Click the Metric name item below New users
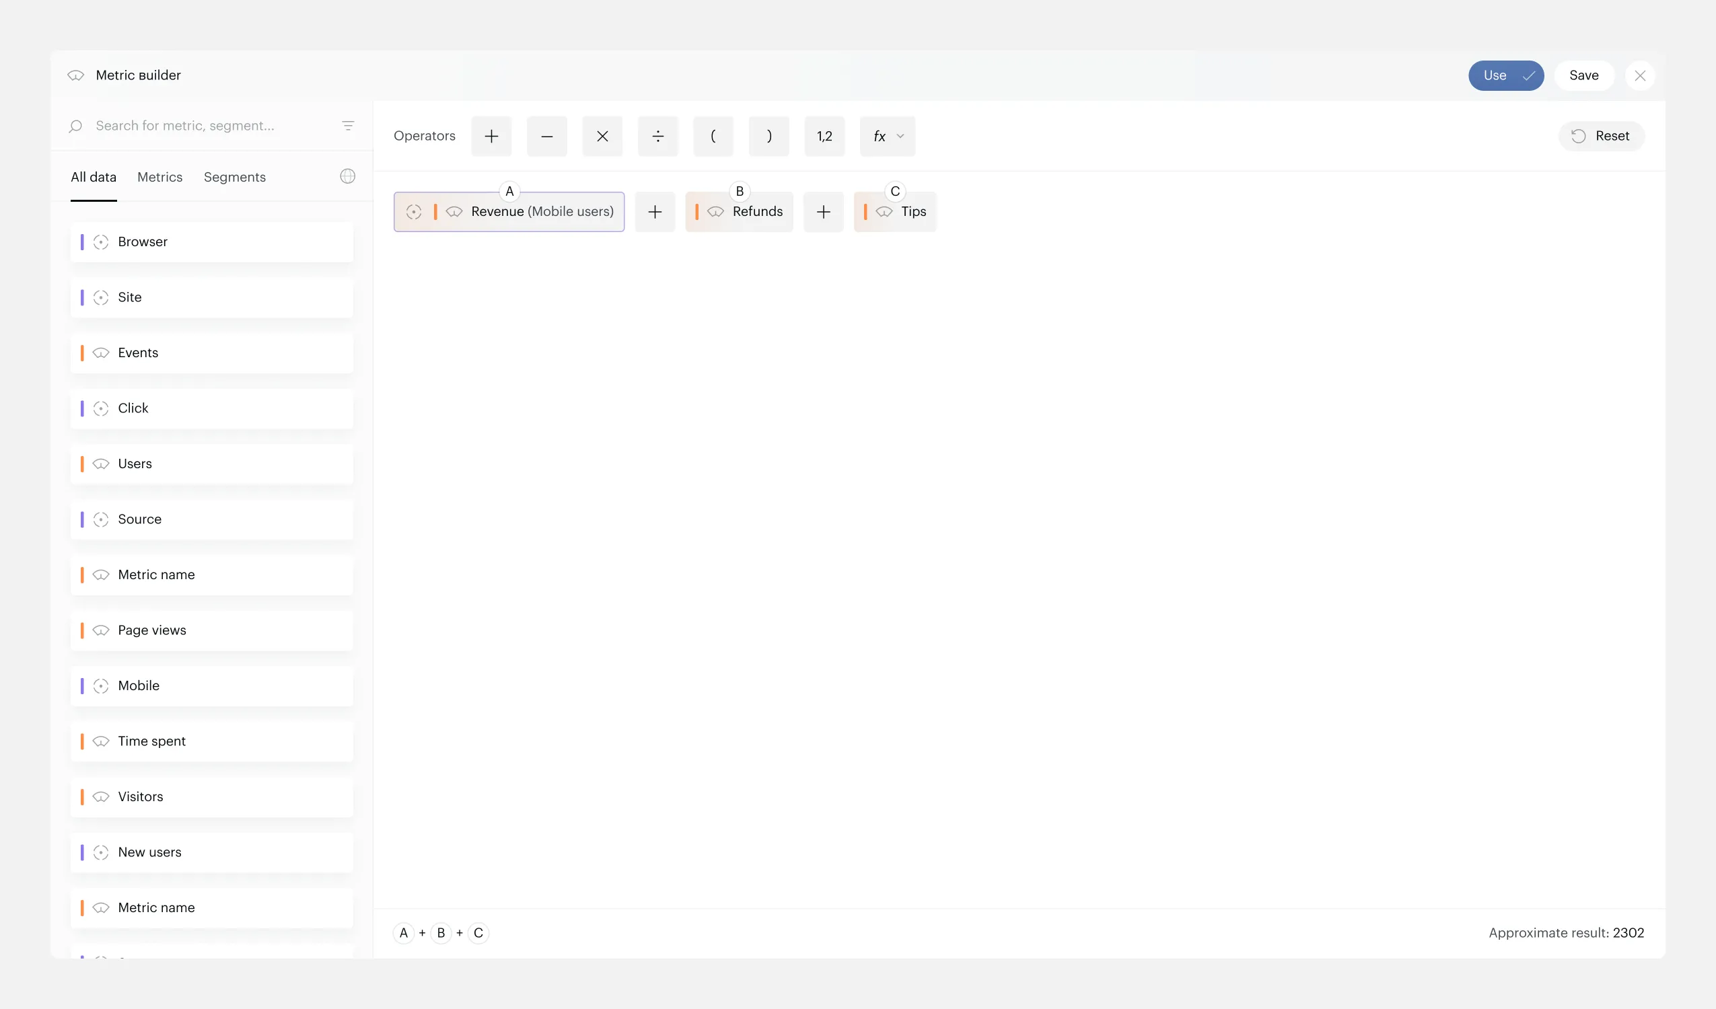Image resolution: width=1716 pixels, height=1009 pixels. (212, 907)
